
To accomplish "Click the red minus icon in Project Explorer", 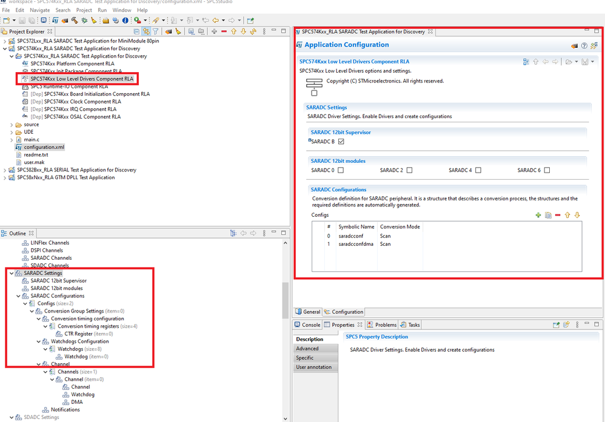I will (224, 31).
